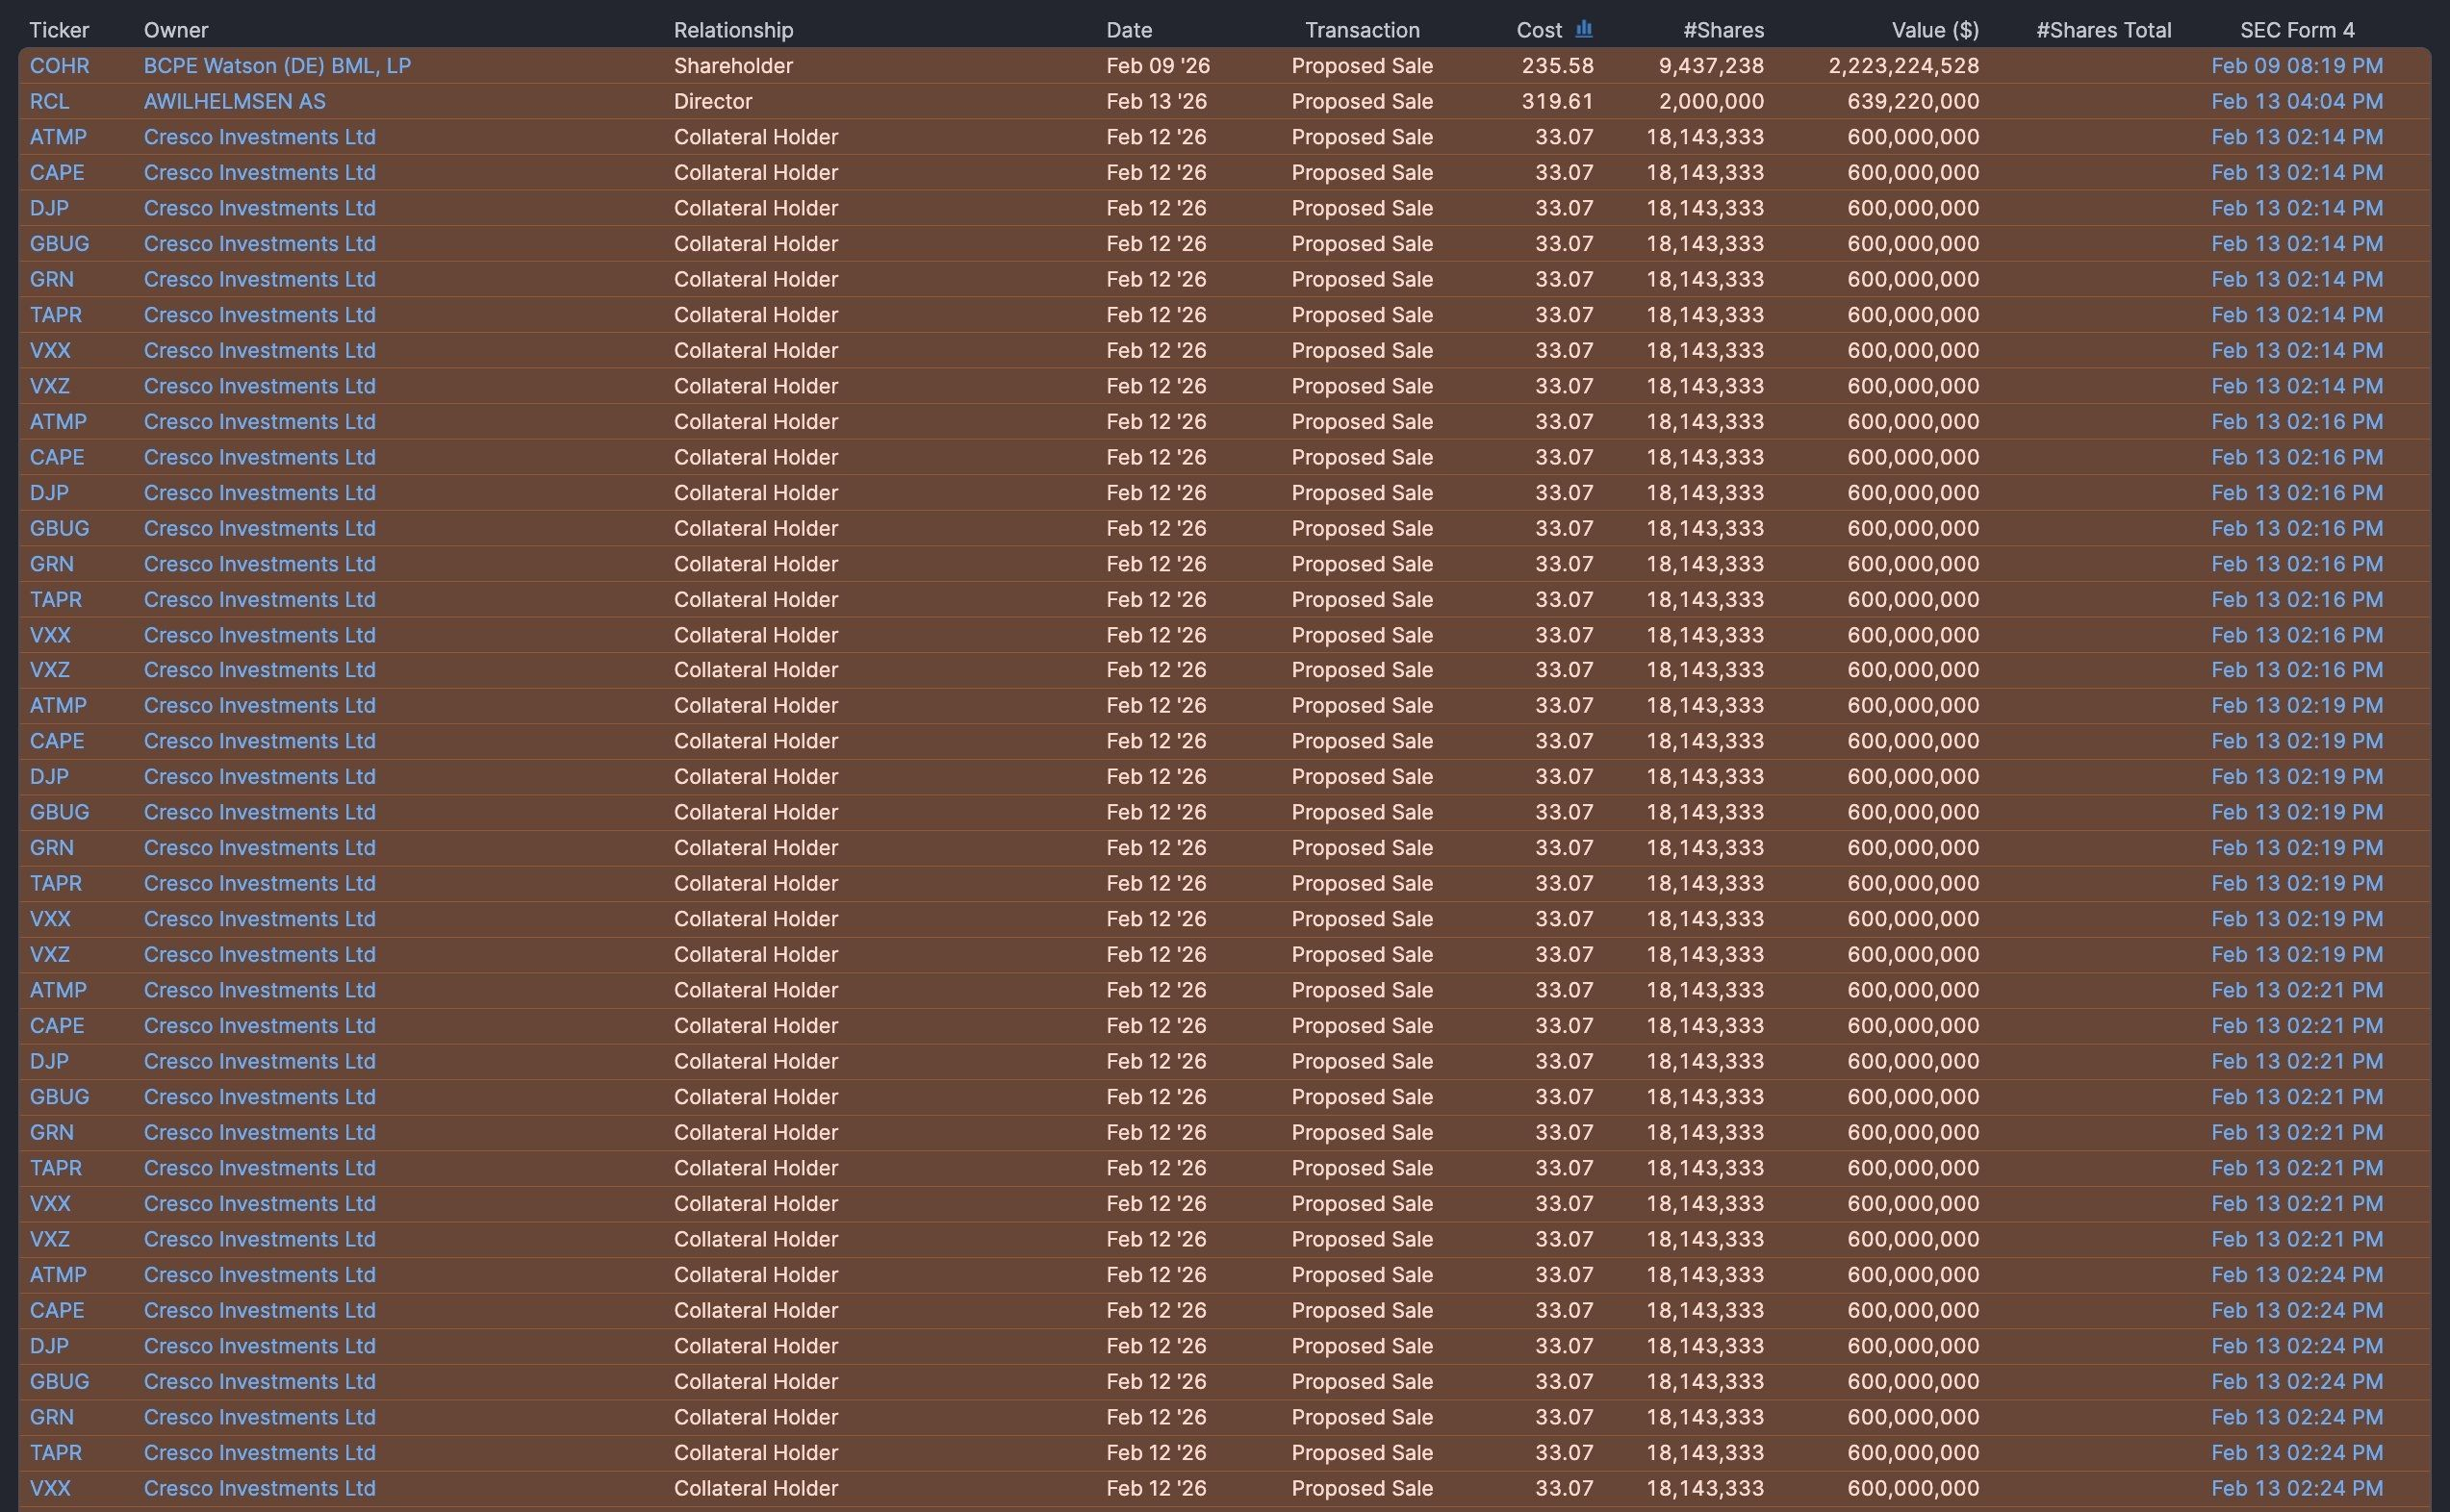Open Cresco Investments Ltd in GBUG 02:21 PM row

[x=260, y=1097]
